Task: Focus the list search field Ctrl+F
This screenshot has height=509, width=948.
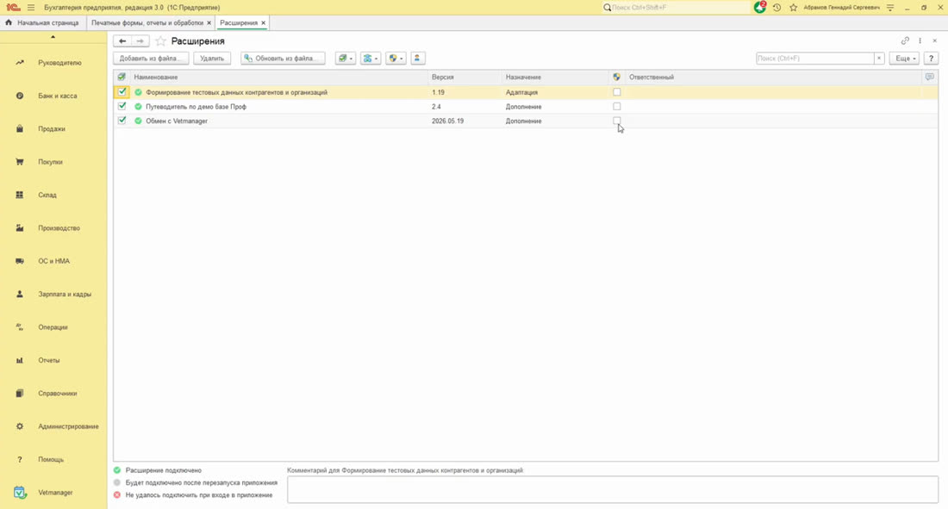Action: [814, 58]
